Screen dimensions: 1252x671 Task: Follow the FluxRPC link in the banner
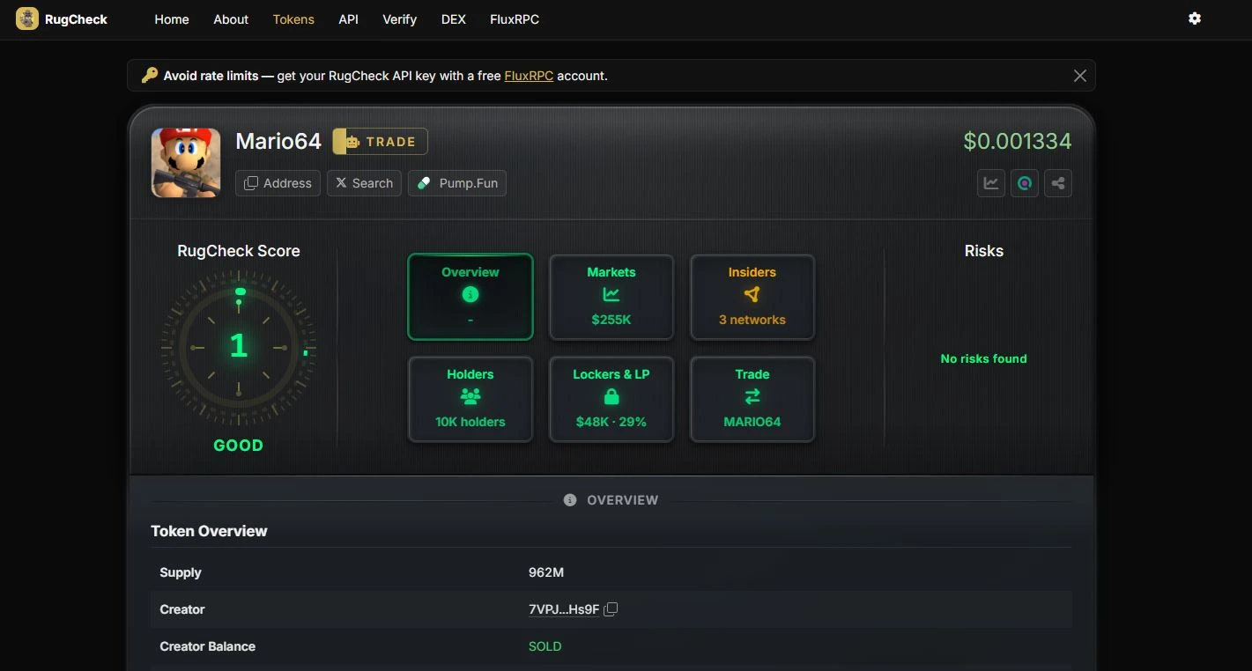tap(529, 76)
